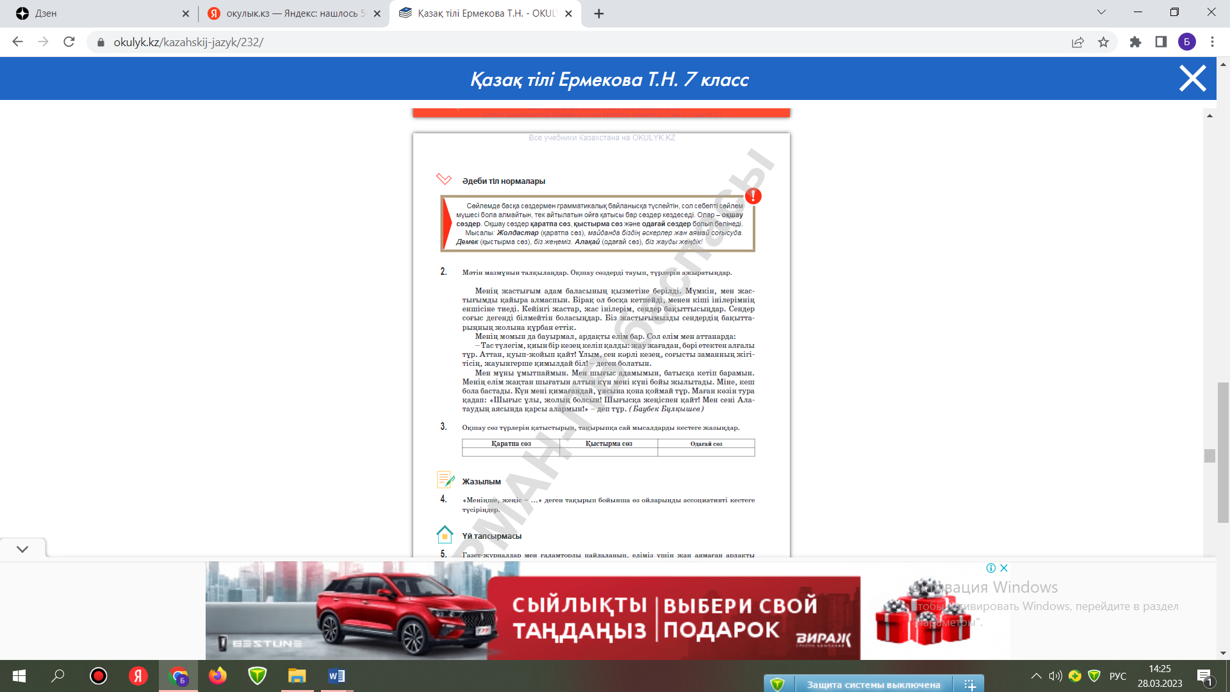Switch to the Дзен tab

[x=96, y=13]
